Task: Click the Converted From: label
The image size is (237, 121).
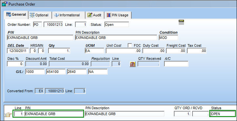Action: click(x=20, y=91)
